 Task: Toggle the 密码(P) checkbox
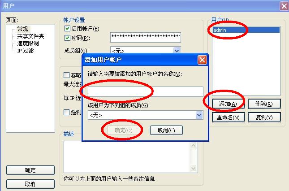click(67, 38)
